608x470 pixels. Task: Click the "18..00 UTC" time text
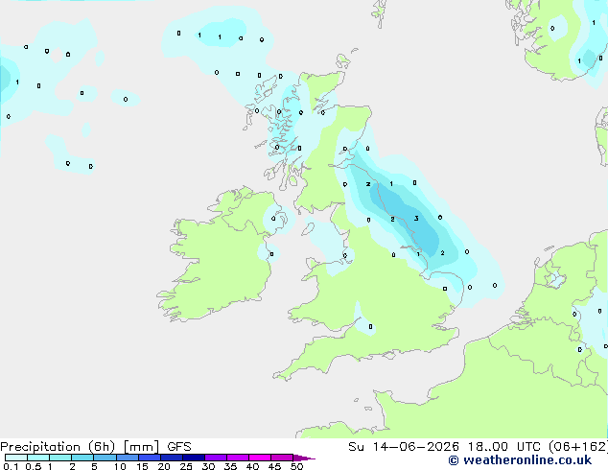click(x=504, y=447)
